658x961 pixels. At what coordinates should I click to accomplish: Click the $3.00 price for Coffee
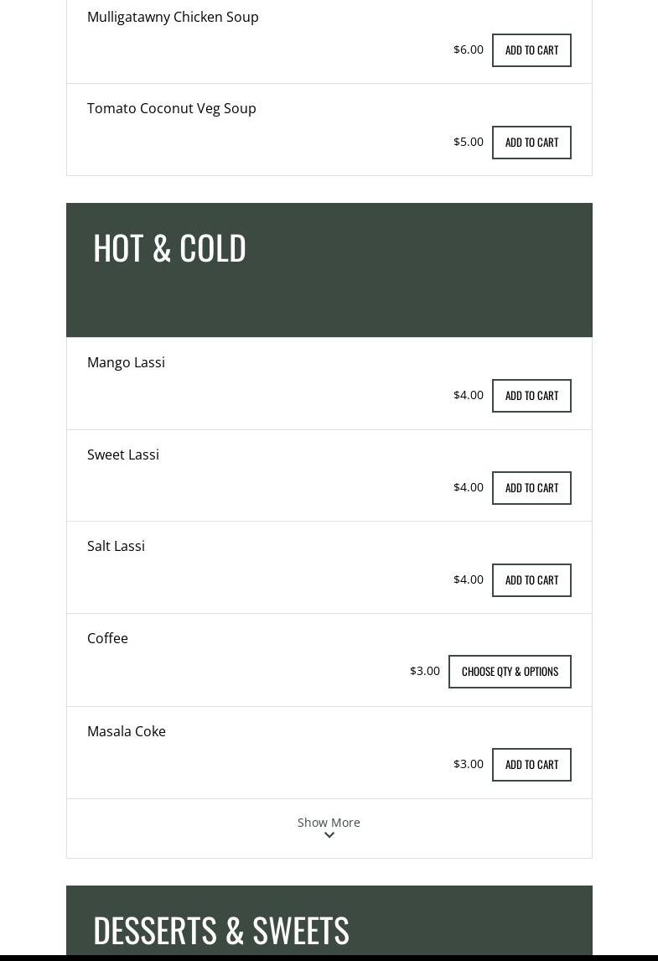pyautogui.click(x=425, y=671)
